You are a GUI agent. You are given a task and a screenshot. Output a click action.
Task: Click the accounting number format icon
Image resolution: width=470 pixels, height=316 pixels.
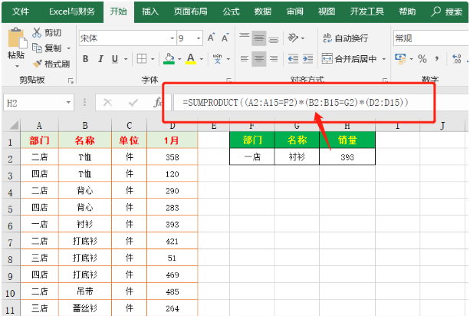(x=400, y=59)
